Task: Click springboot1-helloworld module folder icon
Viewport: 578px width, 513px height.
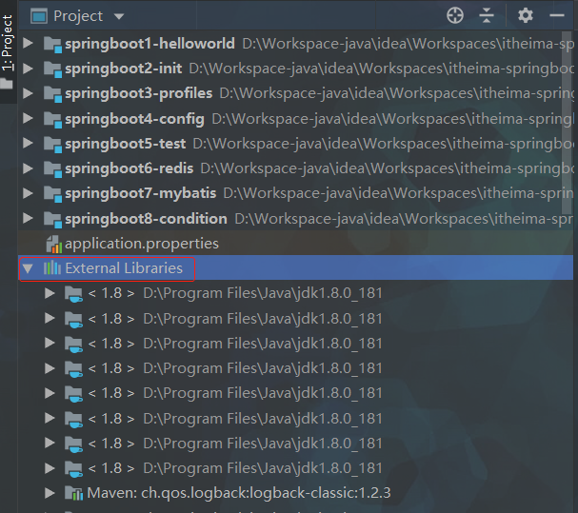Action: coord(52,45)
